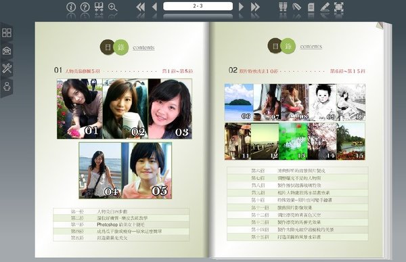Viewport: 406px width, 262px height.
Task: Select the bookmark tag icon
Action: [297, 7]
